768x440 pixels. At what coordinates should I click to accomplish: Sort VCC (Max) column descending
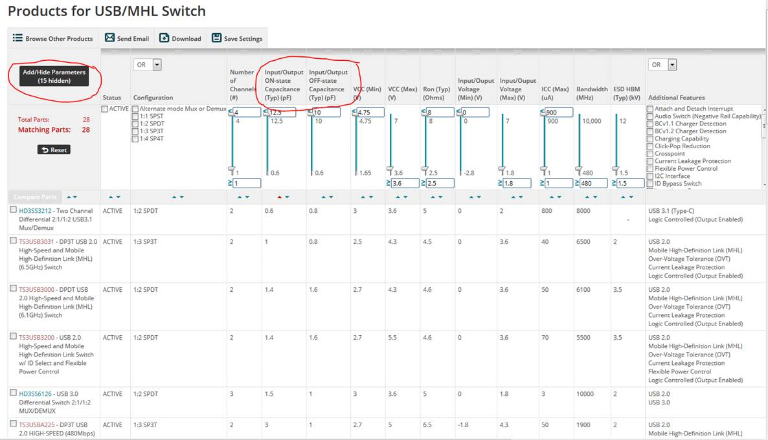pos(405,197)
